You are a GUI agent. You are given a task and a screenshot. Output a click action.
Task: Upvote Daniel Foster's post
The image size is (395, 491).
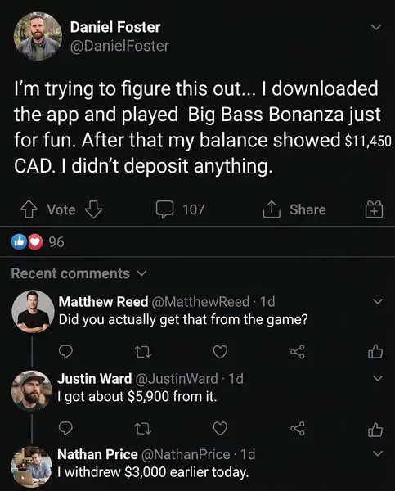tap(28, 209)
